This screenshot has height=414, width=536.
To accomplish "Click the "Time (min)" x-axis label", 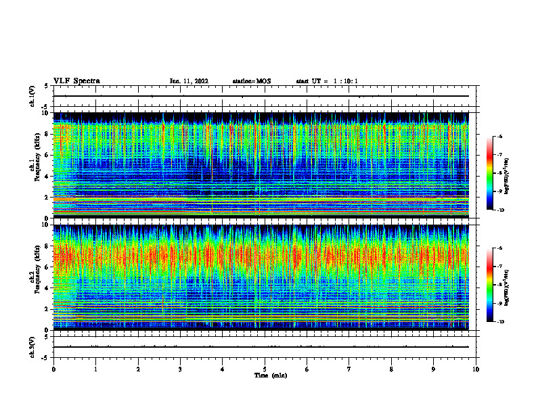I will pyautogui.click(x=271, y=375).
